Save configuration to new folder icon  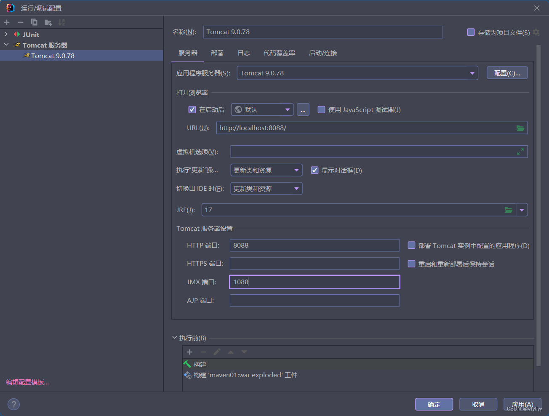point(48,22)
